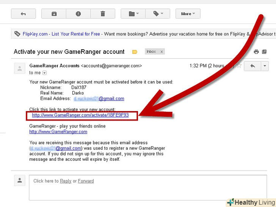The height and width of the screenshot is (207, 276).
Task: Show recipient details arrow next to 'to me'
Action: (x=45, y=73)
